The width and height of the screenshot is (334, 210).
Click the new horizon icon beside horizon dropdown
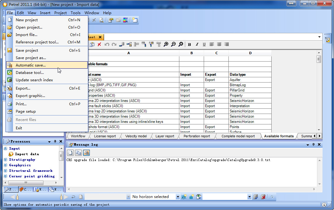click(x=184, y=197)
